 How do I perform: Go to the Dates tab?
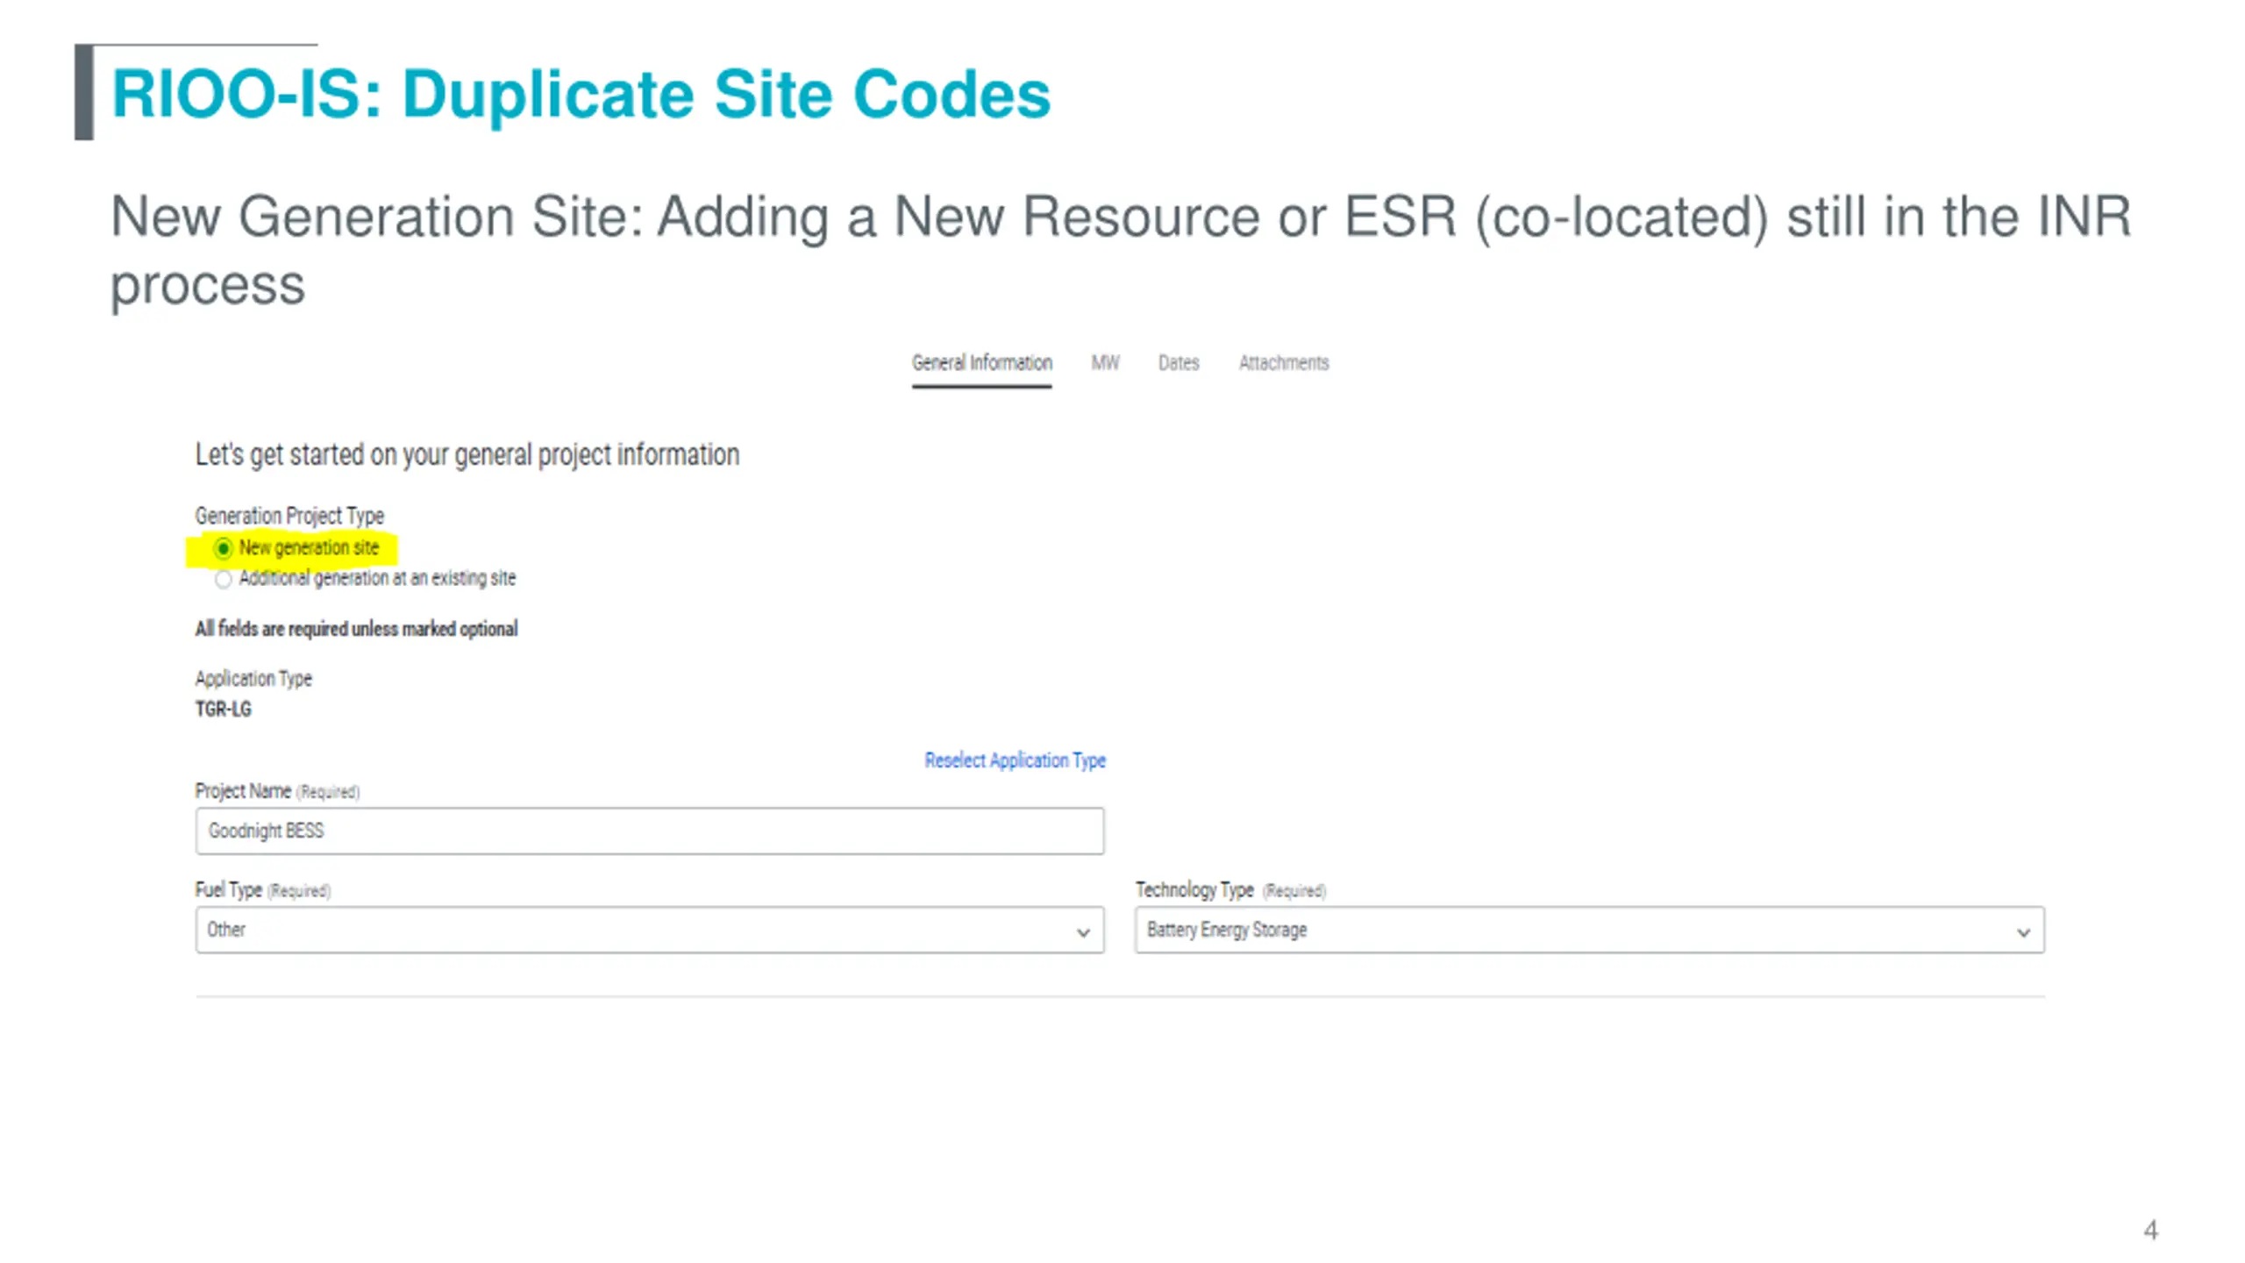point(1178,363)
